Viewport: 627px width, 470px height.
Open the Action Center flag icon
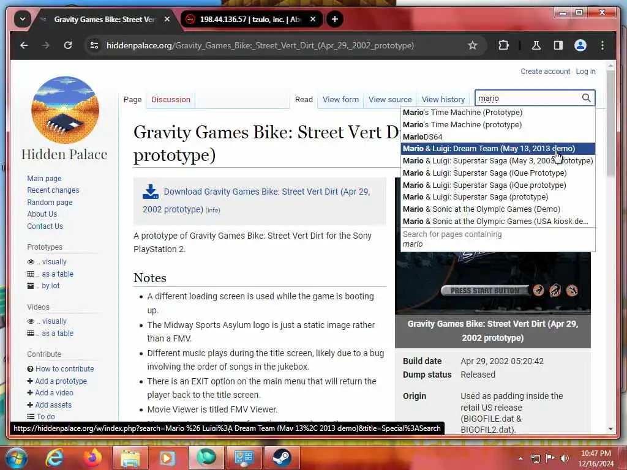550,458
